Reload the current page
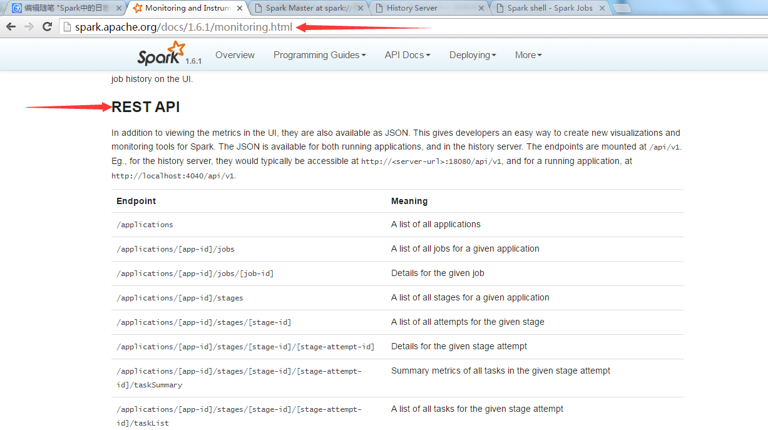Viewport: 768px width, 430px height. pos(47,27)
